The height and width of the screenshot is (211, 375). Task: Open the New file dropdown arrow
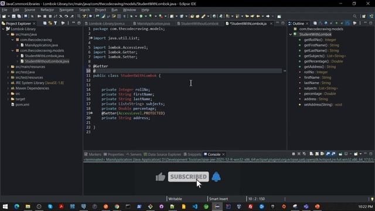(9, 16)
